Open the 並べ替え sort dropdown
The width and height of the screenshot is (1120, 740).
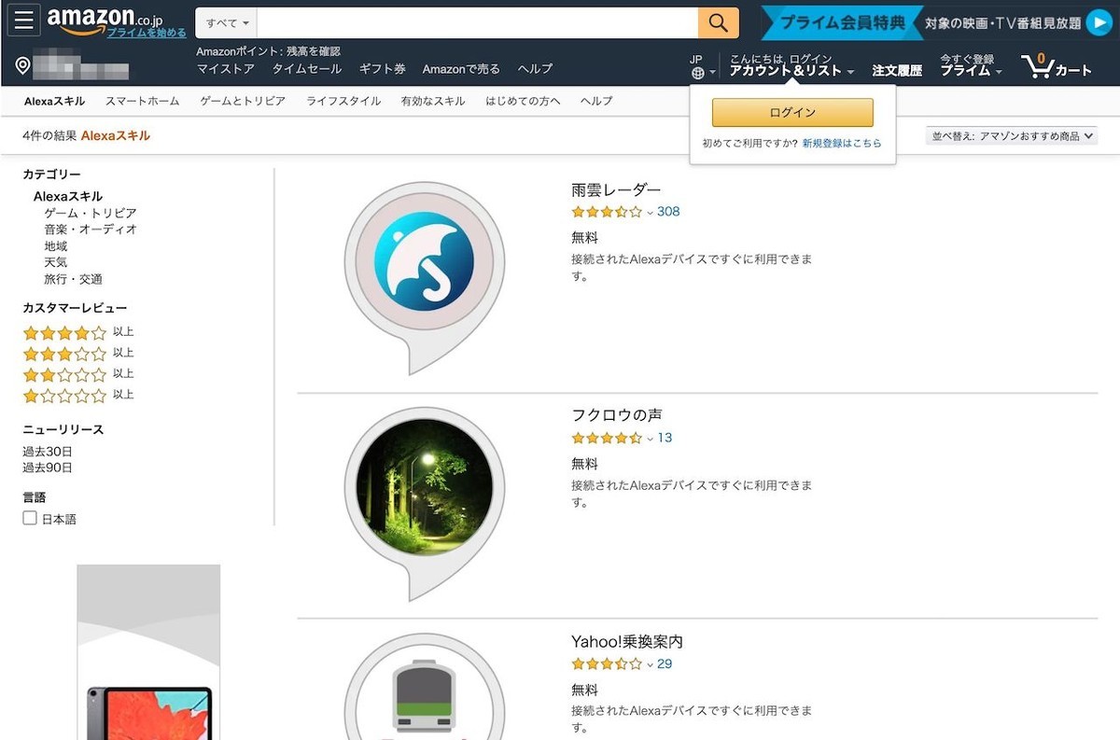(x=1012, y=136)
